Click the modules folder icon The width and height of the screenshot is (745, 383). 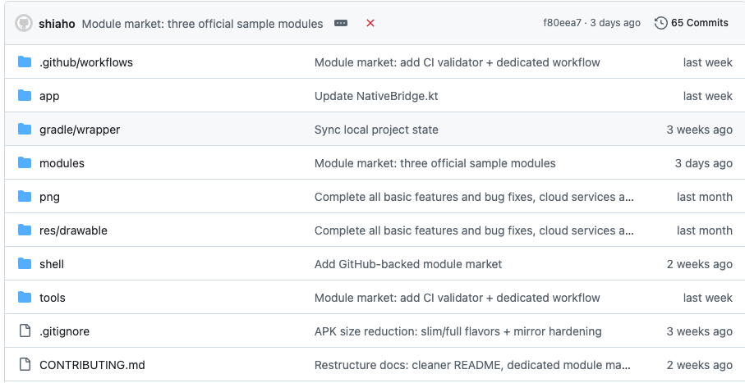[x=25, y=162]
